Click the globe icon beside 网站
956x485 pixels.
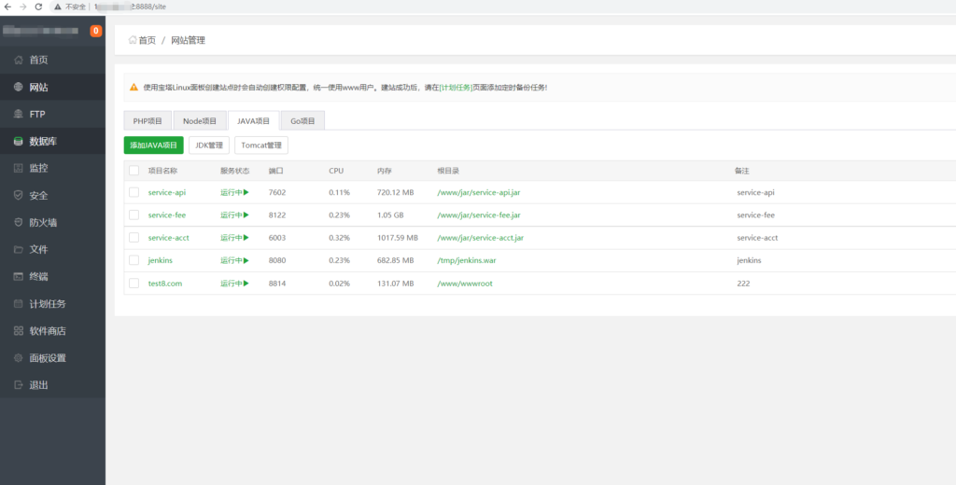[x=19, y=87]
